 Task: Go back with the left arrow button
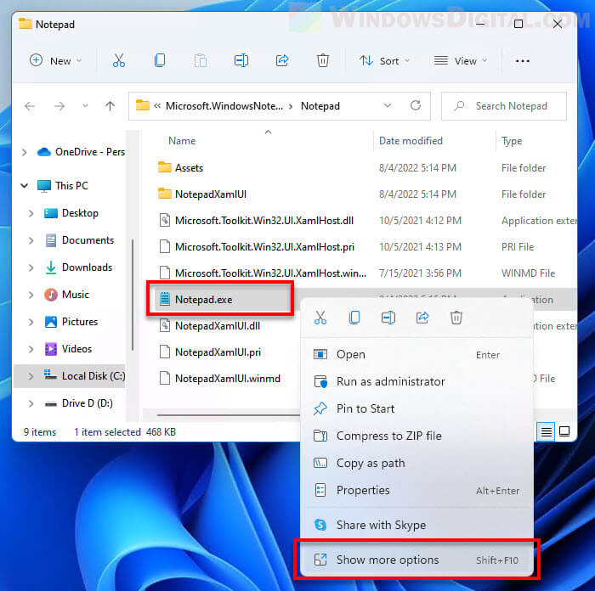point(30,106)
